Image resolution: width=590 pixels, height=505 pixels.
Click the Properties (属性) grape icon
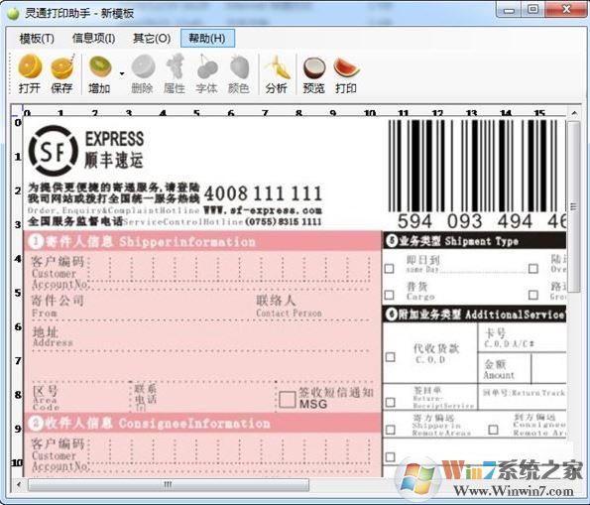[175, 73]
